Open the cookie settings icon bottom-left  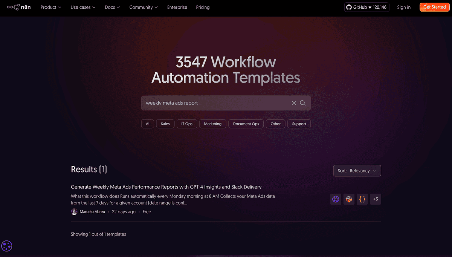(6, 246)
